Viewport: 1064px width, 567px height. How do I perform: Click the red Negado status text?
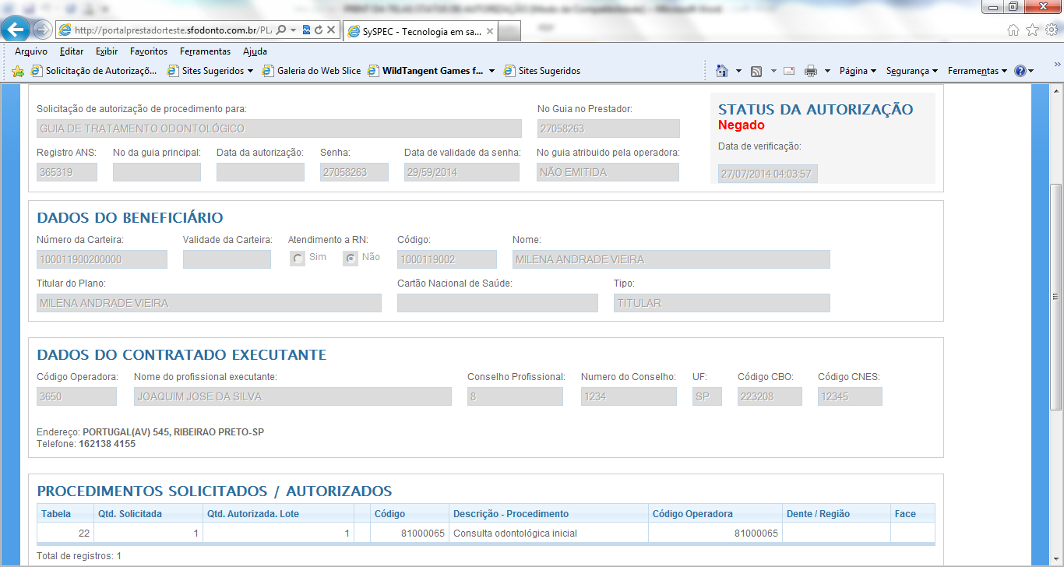(742, 125)
